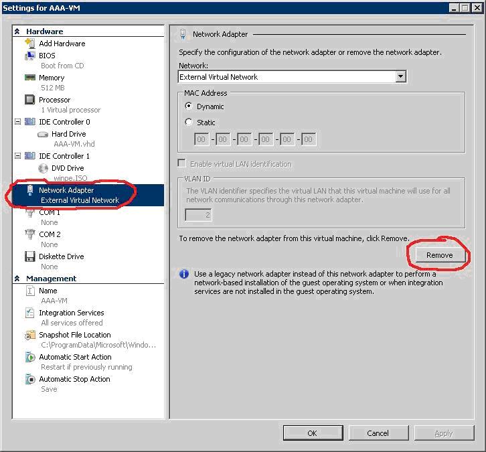
Task: Select the Automatic Start Action icon
Action: (29, 357)
